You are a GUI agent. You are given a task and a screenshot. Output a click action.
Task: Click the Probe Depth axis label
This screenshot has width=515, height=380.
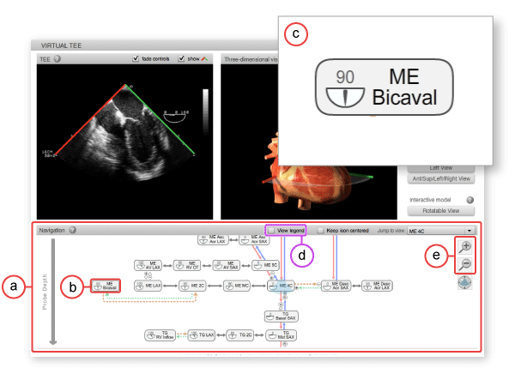click(45, 292)
